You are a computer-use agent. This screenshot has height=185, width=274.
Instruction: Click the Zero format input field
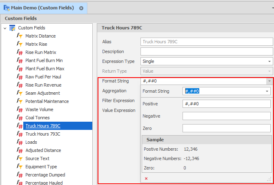(226, 128)
